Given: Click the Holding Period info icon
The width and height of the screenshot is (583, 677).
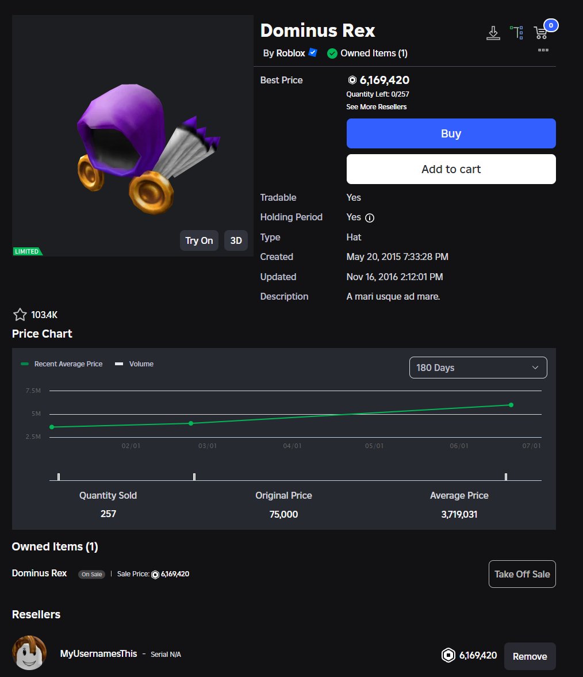Looking at the screenshot, I should [x=370, y=217].
